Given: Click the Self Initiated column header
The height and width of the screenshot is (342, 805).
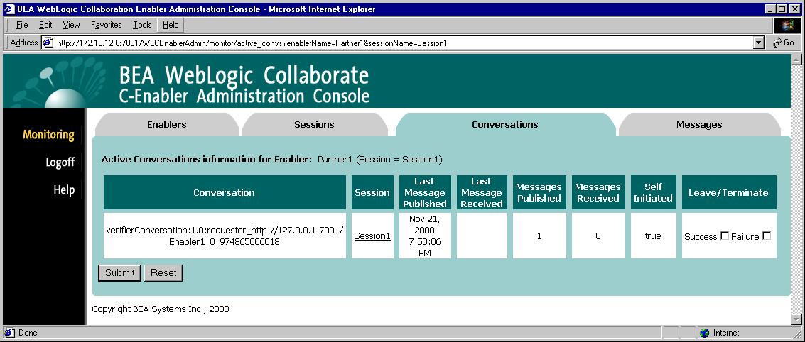Looking at the screenshot, I should (x=653, y=193).
